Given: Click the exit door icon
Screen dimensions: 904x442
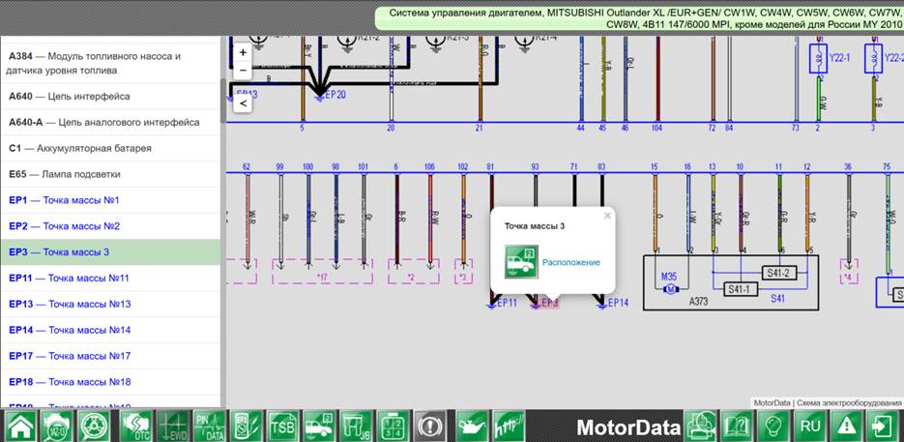Looking at the screenshot, I should [x=883, y=426].
